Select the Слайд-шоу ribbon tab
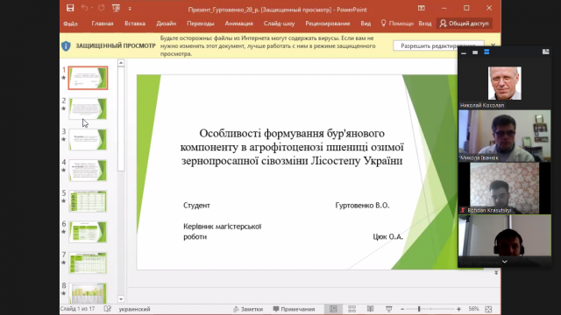The height and width of the screenshot is (315, 561). [279, 24]
